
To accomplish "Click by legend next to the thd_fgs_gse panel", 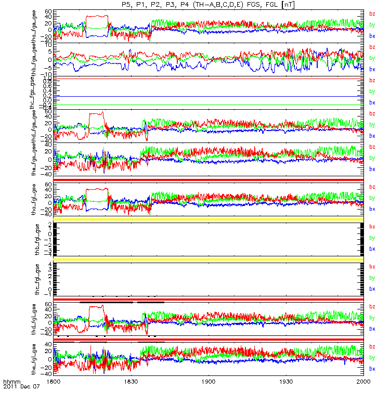I will tap(372, 125).
